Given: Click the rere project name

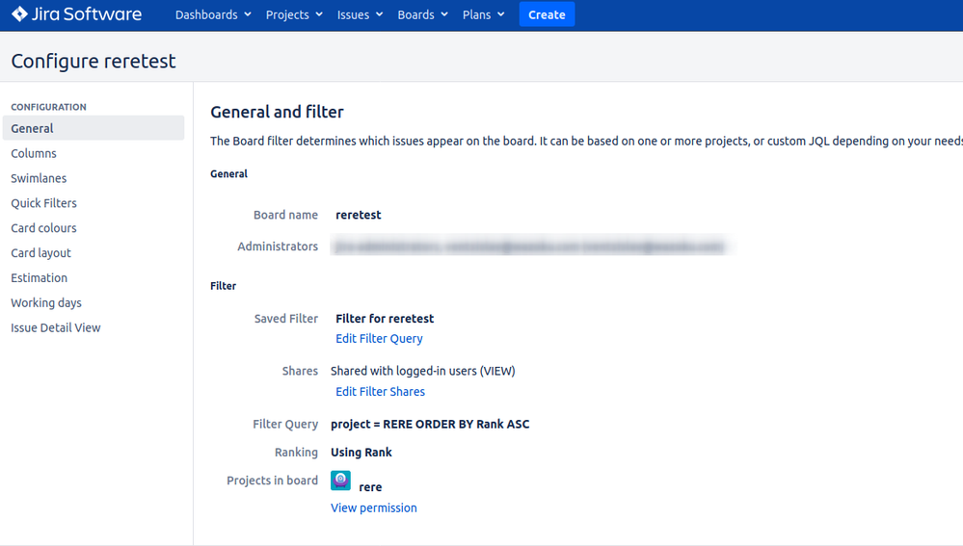Looking at the screenshot, I should pos(370,487).
